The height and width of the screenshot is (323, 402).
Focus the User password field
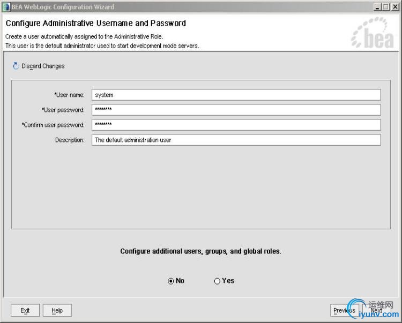pyautogui.click(x=236, y=110)
